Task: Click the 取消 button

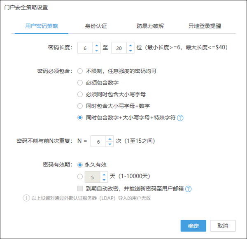Action: point(223,226)
